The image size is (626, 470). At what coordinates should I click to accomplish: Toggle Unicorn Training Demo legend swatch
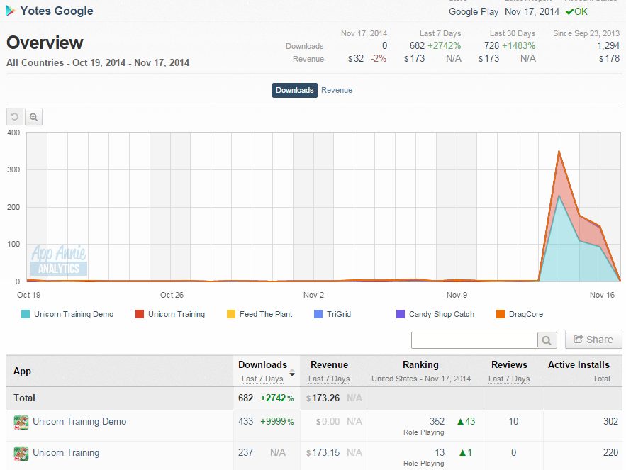tap(26, 314)
